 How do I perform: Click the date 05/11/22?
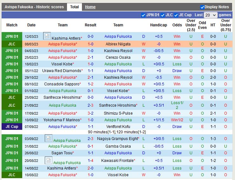pos(31,71)
